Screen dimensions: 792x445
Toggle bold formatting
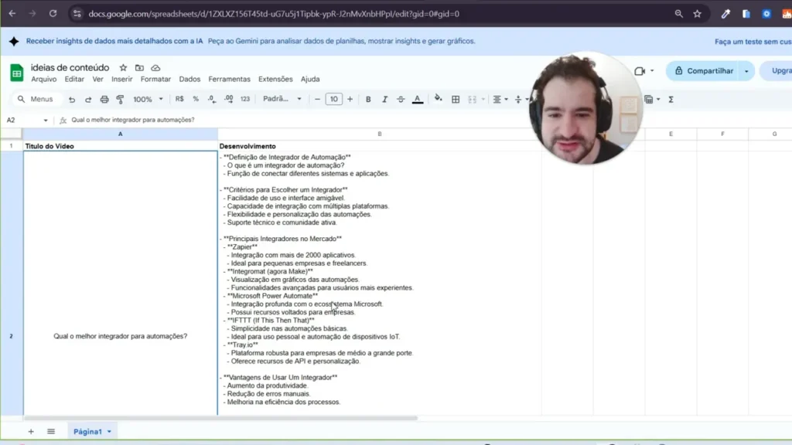coord(367,100)
